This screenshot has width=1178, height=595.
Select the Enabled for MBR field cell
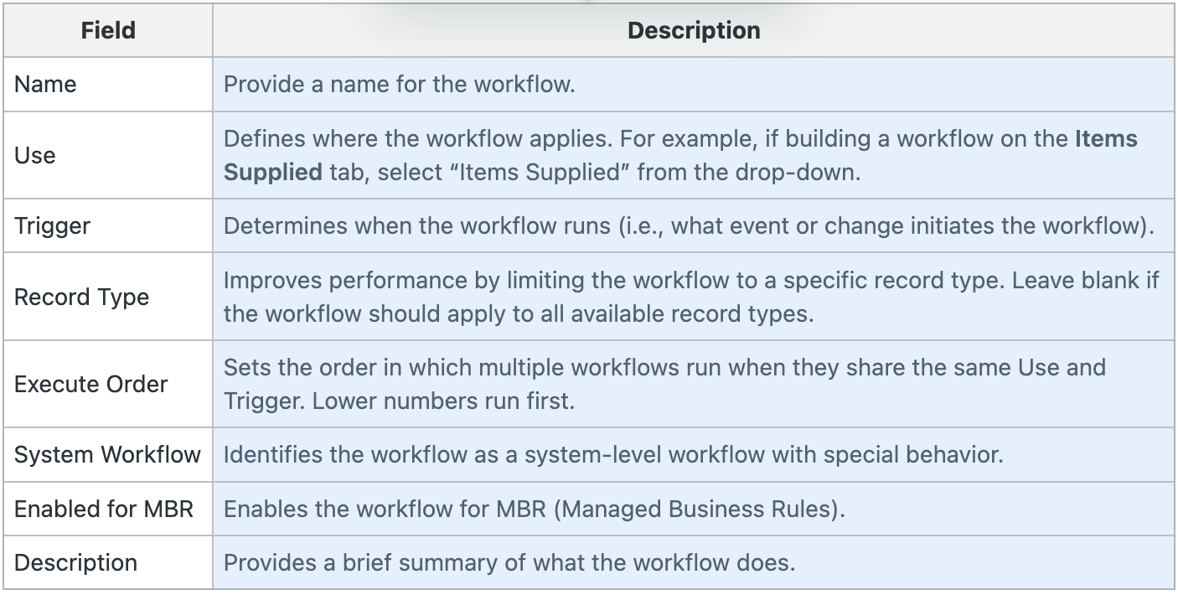coord(108,509)
